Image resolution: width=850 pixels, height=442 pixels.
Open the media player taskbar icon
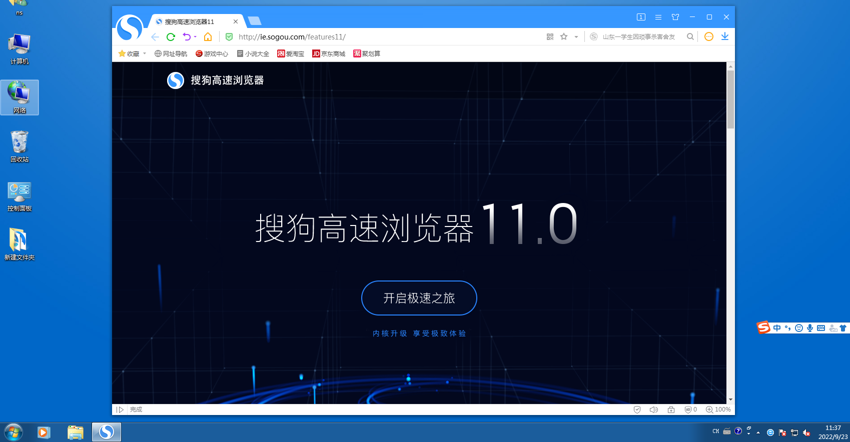[x=44, y=432]
